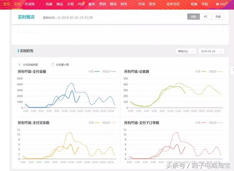Viewport: 234px width, 171px height.
Task: Switch to the 实时 tab
Action: point(17,4)
